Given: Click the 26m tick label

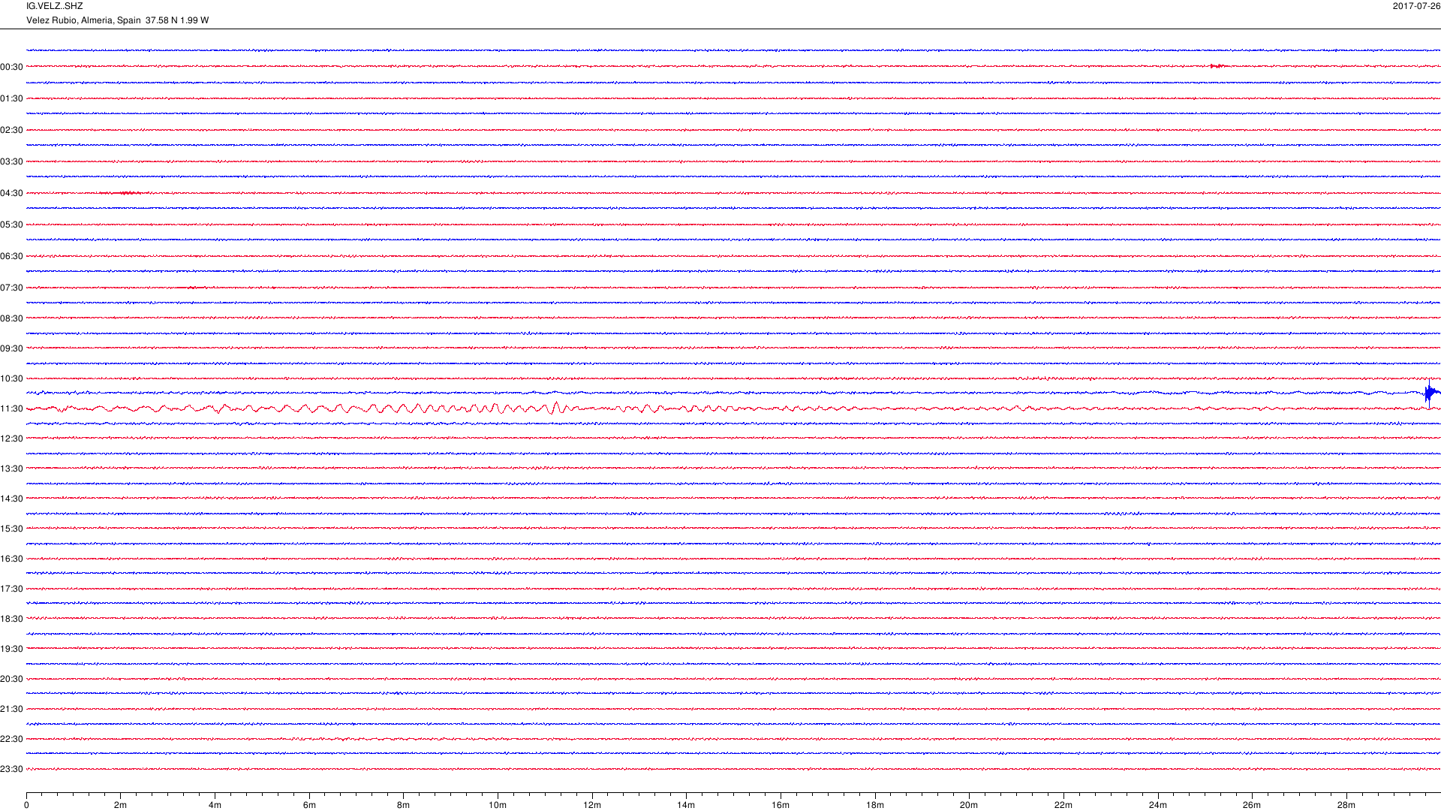Looking at the screenshot, I should (x=1252, y=805).
